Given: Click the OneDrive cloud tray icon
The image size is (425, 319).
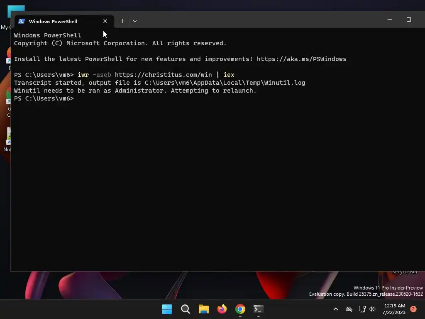Looking at the screenshot, I should (349, 309).
